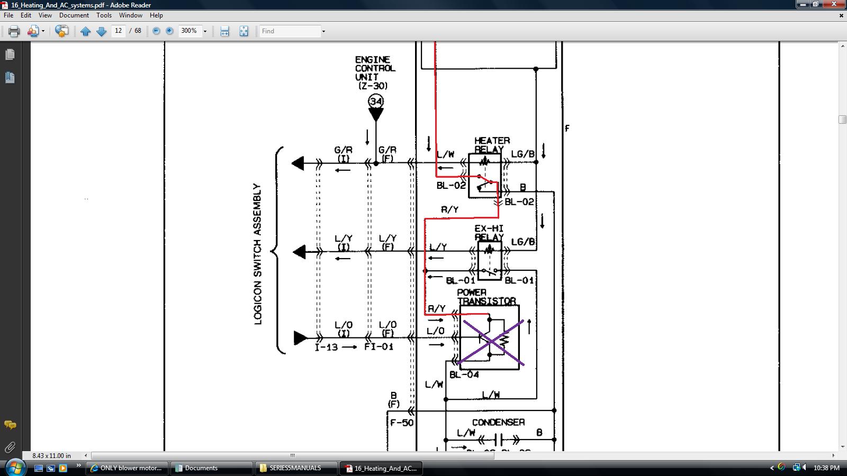Open the Tools menu

[x=104, y=15]
